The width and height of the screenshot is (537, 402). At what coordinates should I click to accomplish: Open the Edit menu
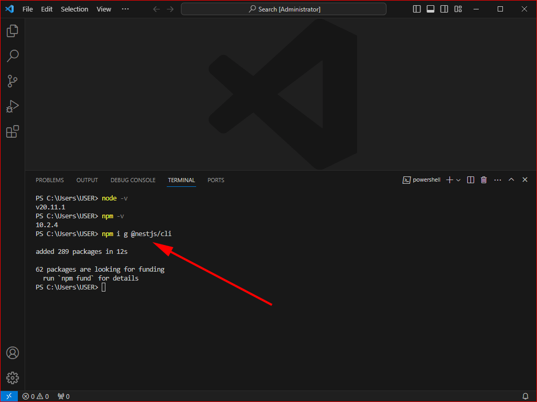click(x=47, y=9)
